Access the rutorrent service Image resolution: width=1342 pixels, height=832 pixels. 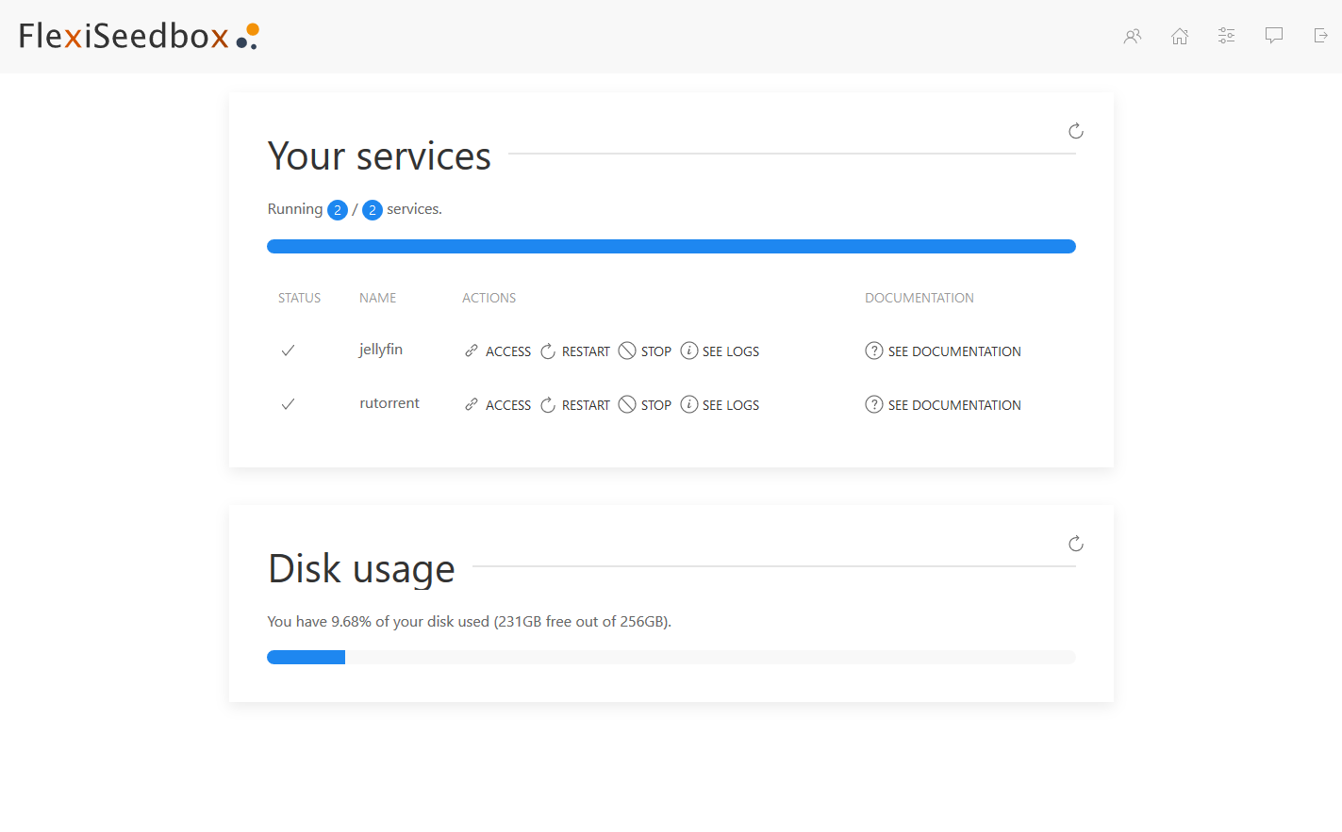[x=498, y=405]
